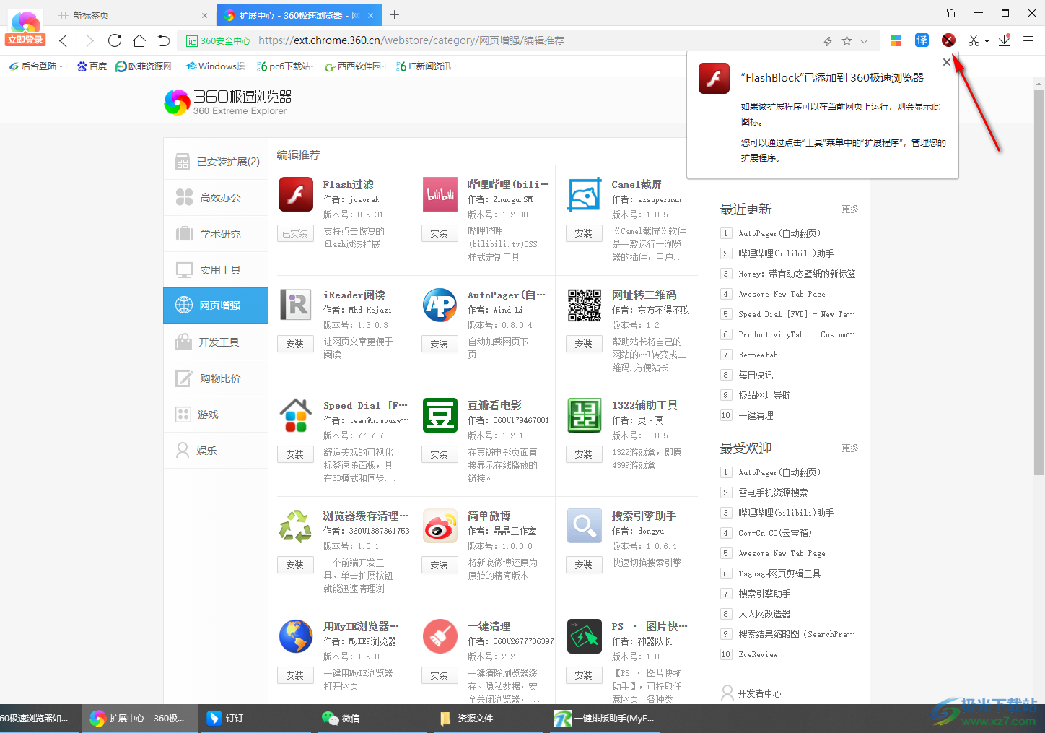Open 雷电手机资源搜索 in 最受欢迎 list
This screenshot has width=1045, height=733.
coord(773,493)
